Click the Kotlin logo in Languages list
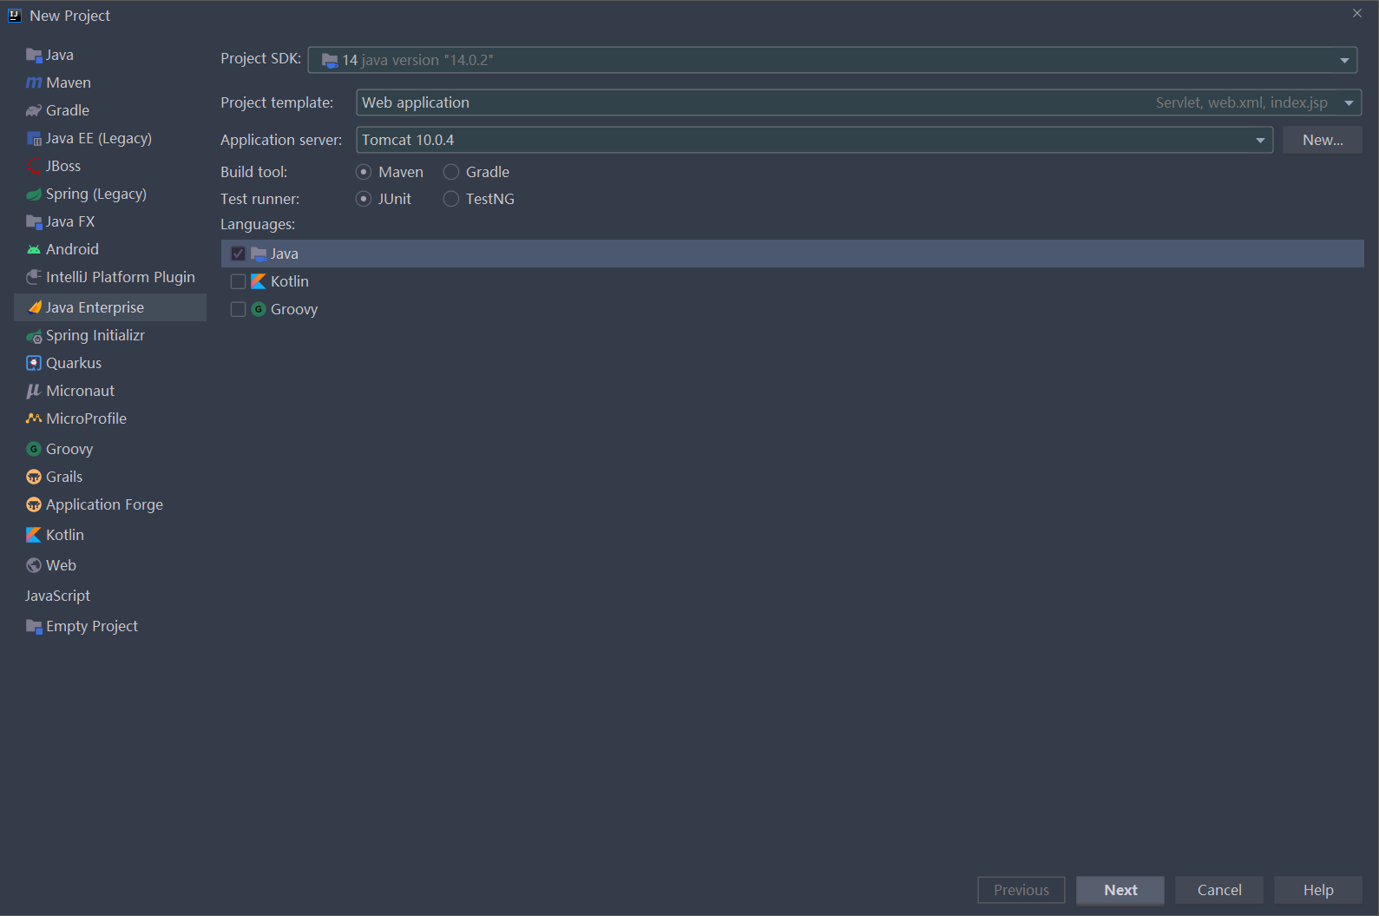This screenshot has width=1379, height=916. (x=259, y=281)
